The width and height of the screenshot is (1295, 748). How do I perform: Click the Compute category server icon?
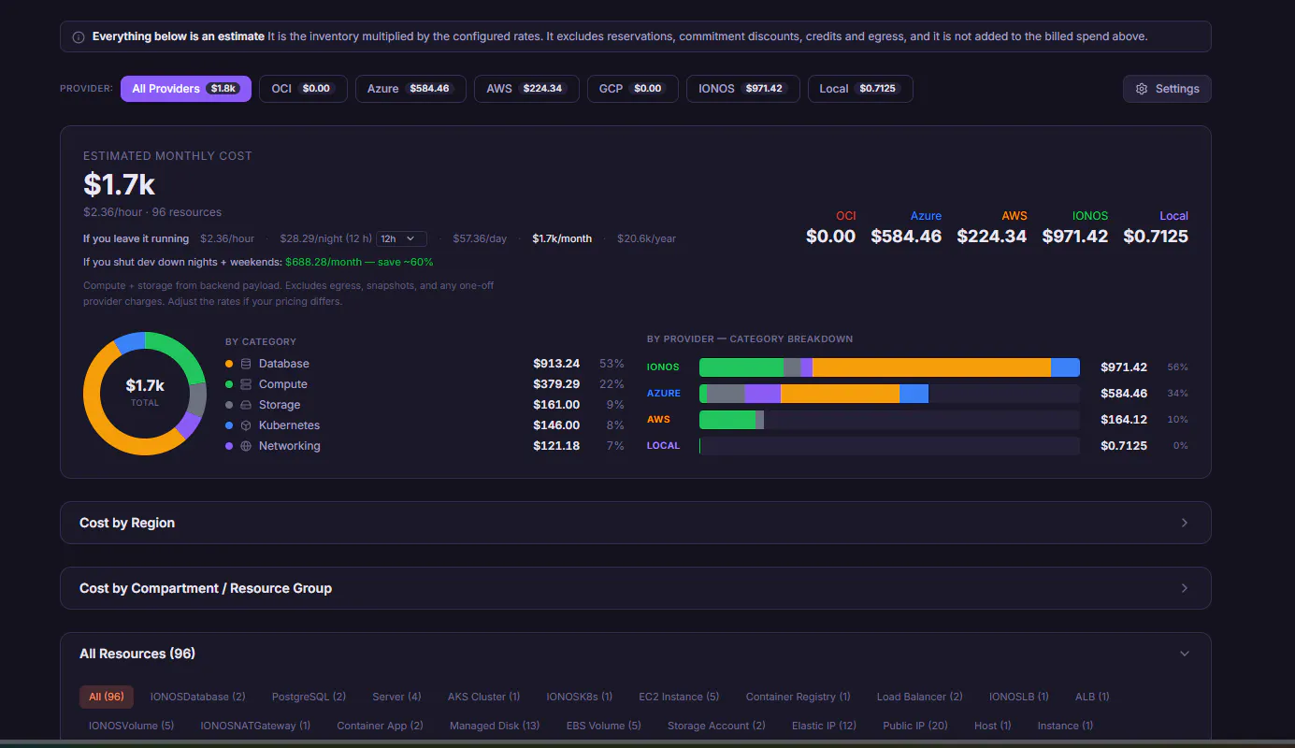pyautogui.click(x=246, y=384)
